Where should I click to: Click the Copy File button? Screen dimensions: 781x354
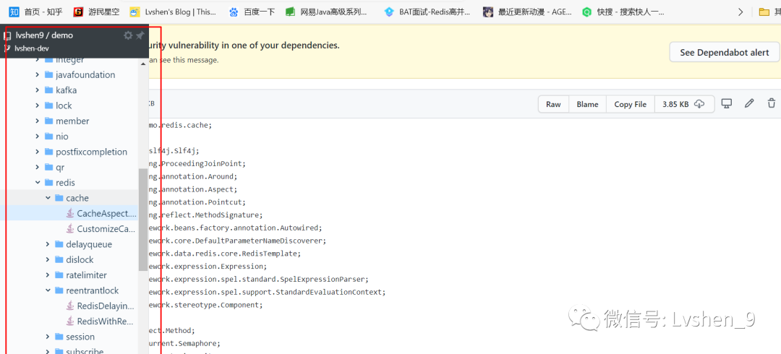point(630,104)
